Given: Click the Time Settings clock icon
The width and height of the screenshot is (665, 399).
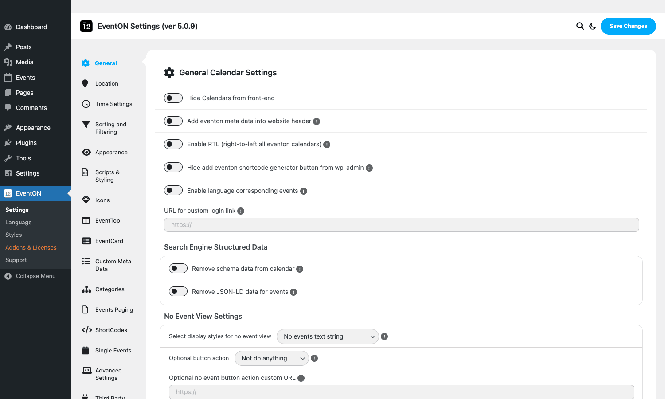Looking at the screenshot, I should click(x=86, y=104).
